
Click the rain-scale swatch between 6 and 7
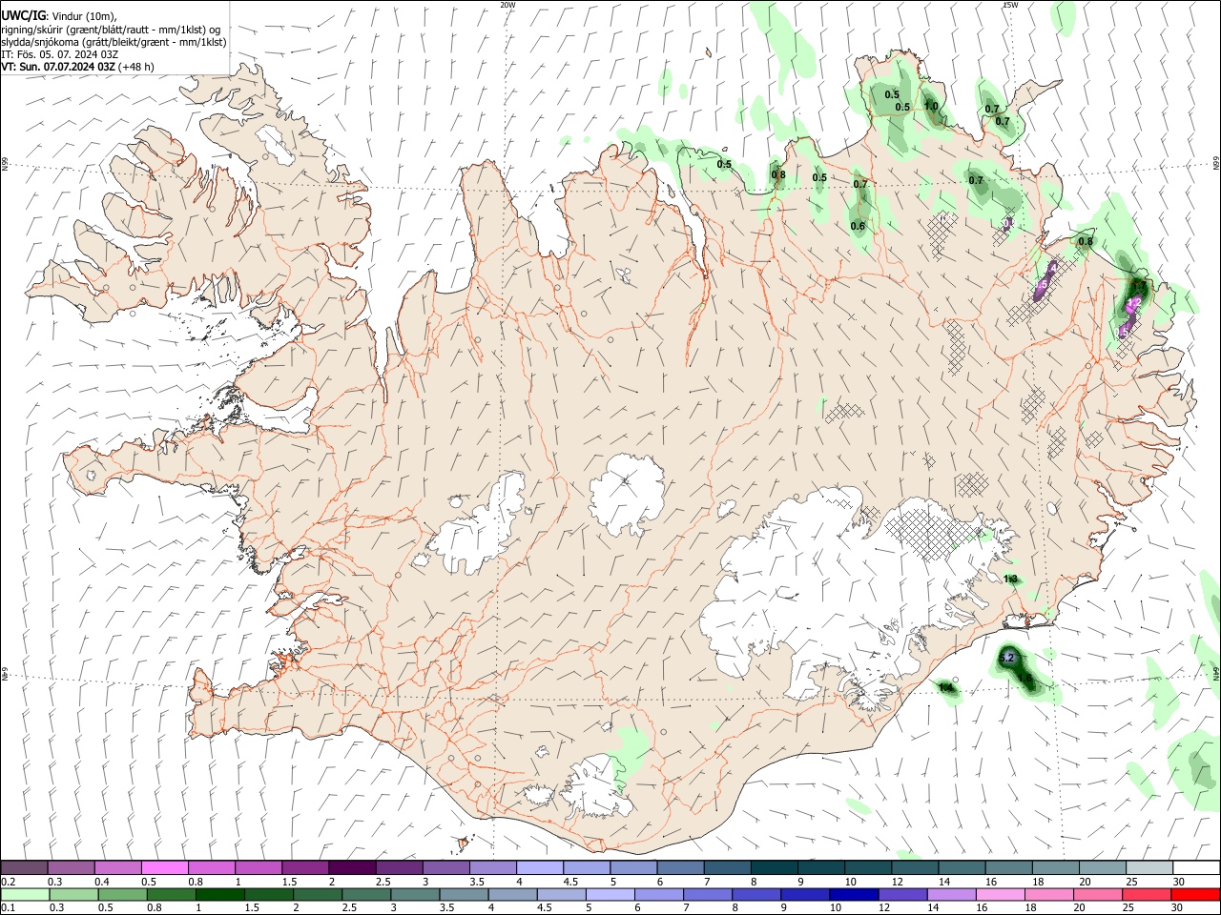(658, 894)
